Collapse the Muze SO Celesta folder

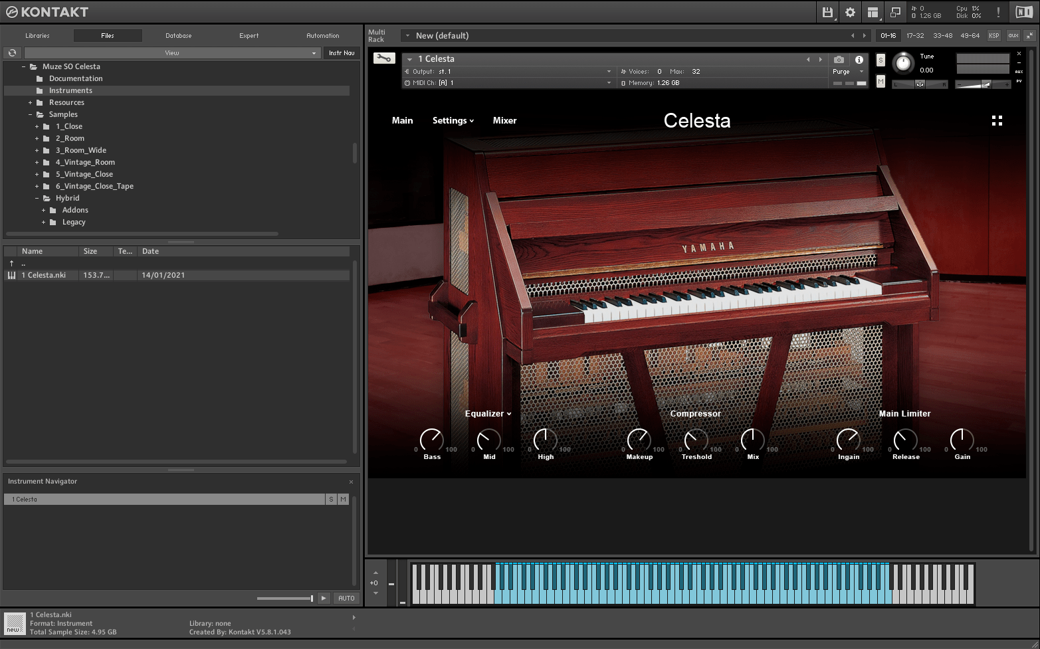[x=23, y=66]
